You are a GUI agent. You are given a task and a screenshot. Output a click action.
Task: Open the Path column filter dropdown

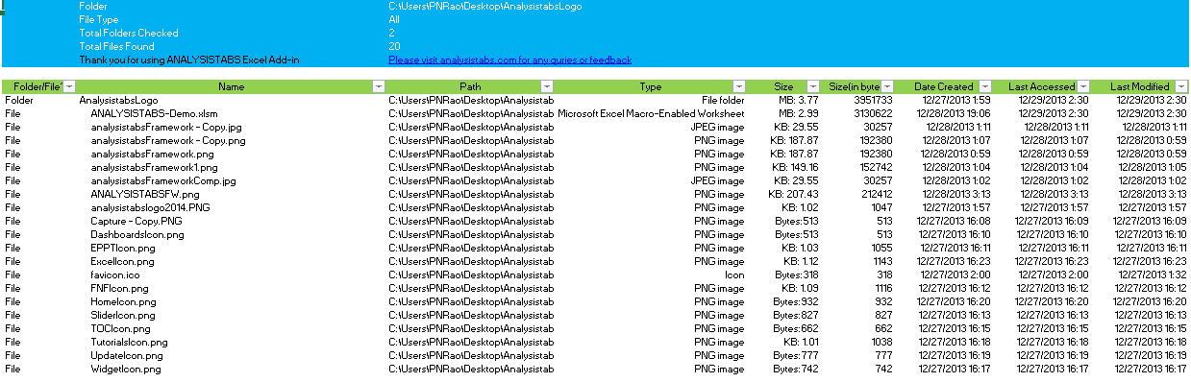pos(546,86)
